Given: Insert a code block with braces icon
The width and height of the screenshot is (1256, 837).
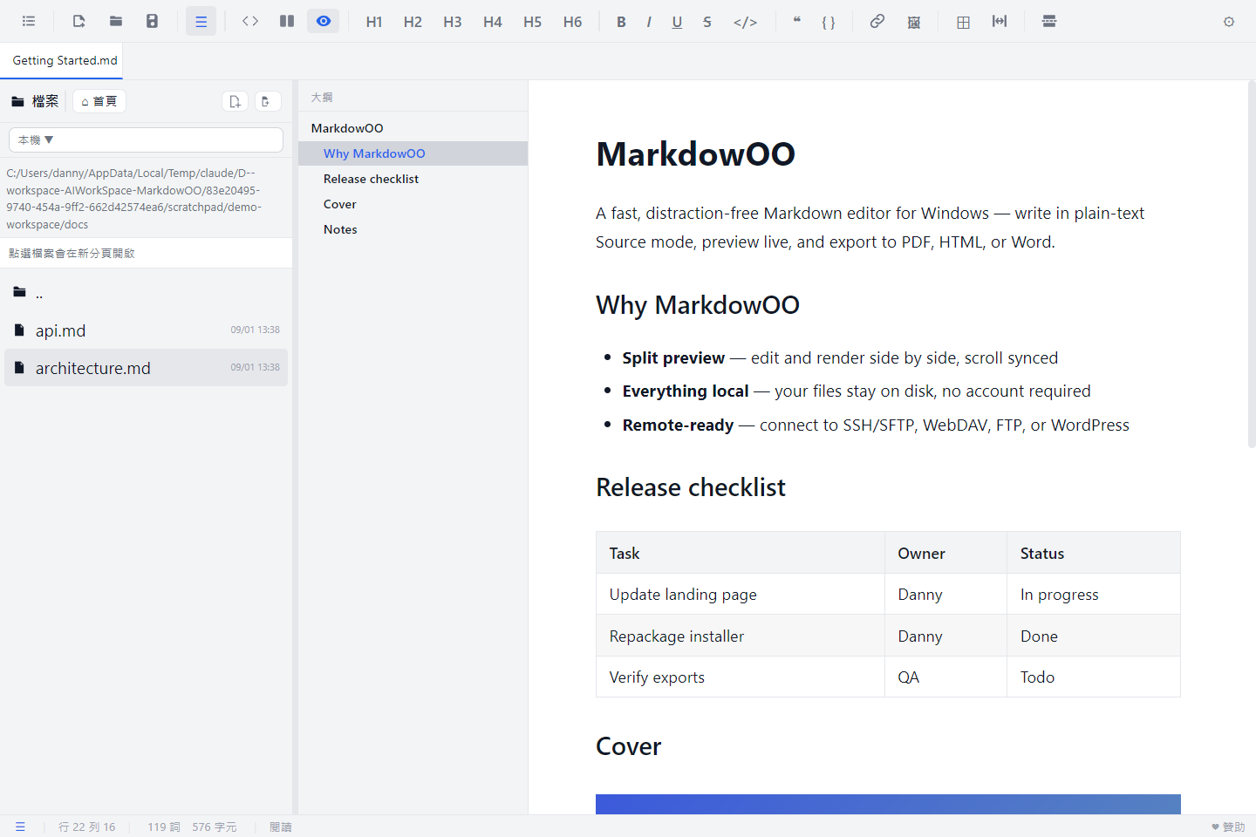Looking at the screenshot, I should (x=829, y=22).
